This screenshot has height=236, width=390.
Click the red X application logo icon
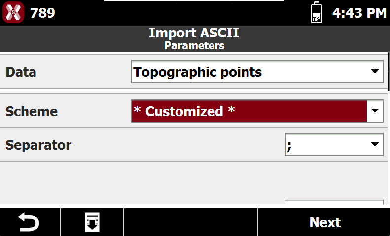pyautogui.click(x=13, y=12)
